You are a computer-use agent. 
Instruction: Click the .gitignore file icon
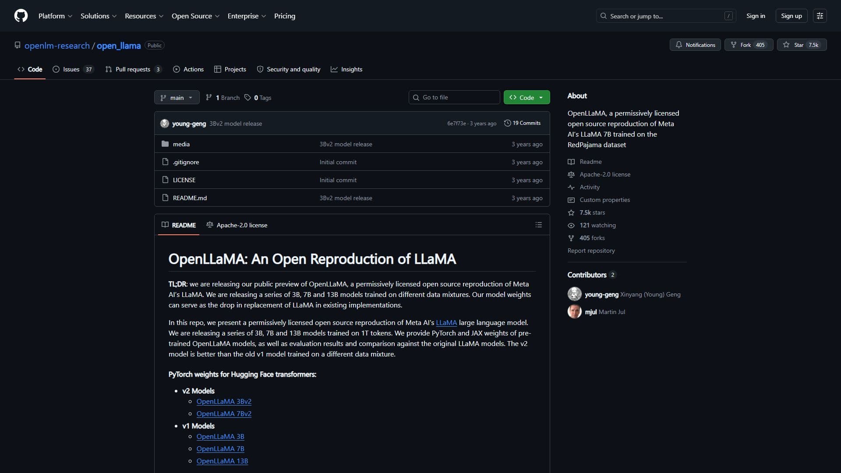(165, 162)
